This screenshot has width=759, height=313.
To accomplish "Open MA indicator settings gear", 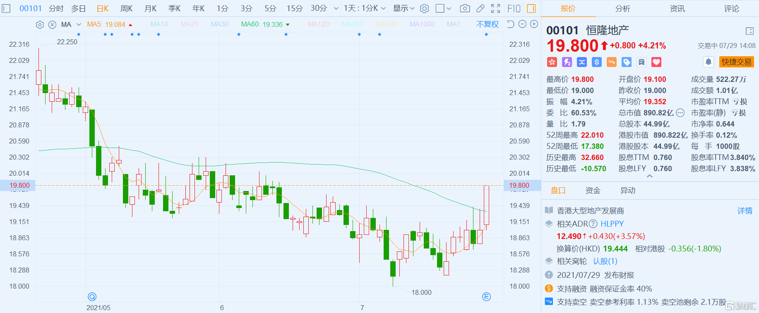I will [x=40, y=24].
